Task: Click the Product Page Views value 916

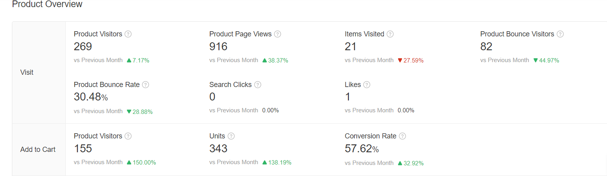Action: (218, 47)
